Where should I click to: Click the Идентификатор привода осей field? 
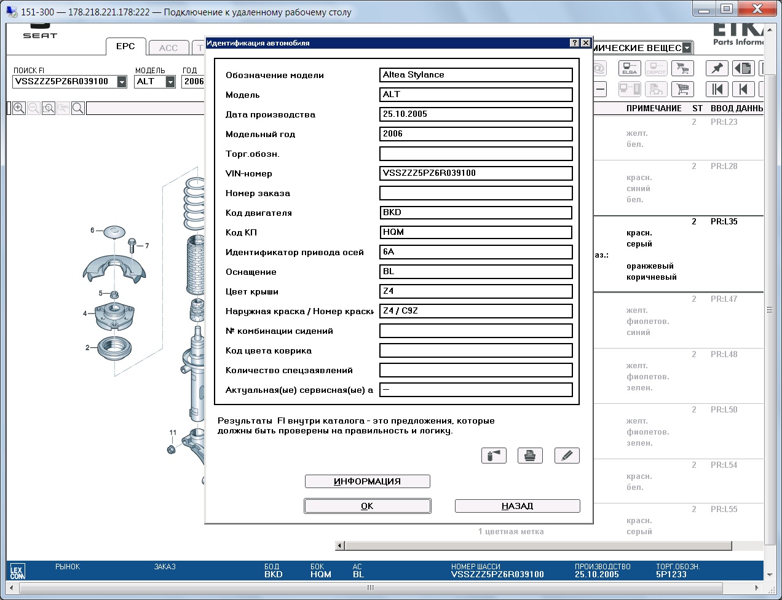[476, 252]
